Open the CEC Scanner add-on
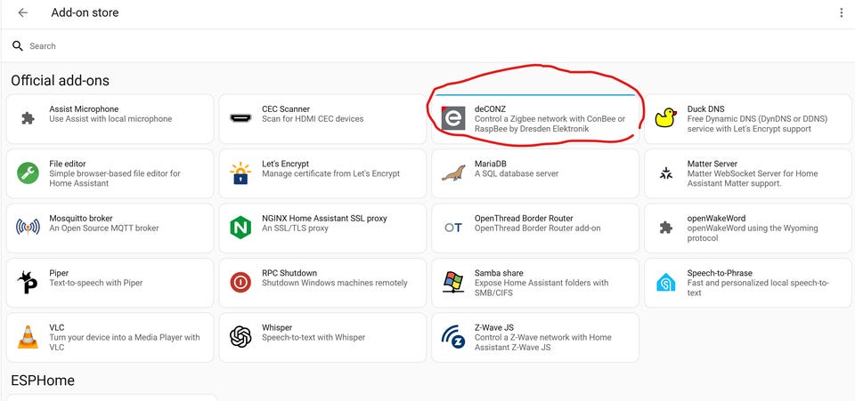 click(x=322, y=118)
